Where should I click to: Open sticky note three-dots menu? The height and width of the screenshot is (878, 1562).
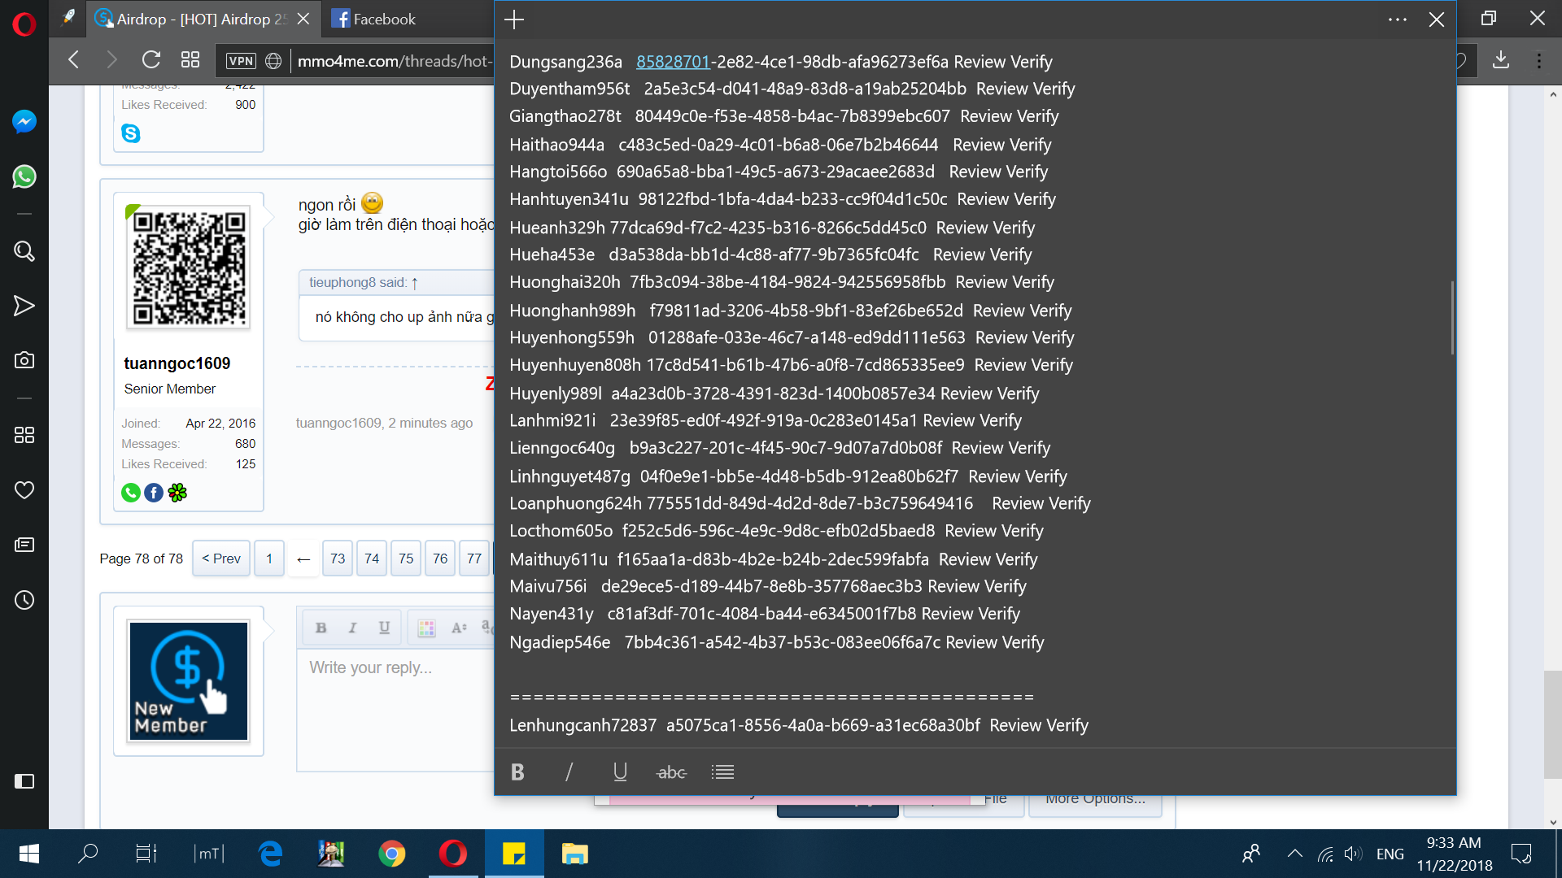[x=1398, y=20]
